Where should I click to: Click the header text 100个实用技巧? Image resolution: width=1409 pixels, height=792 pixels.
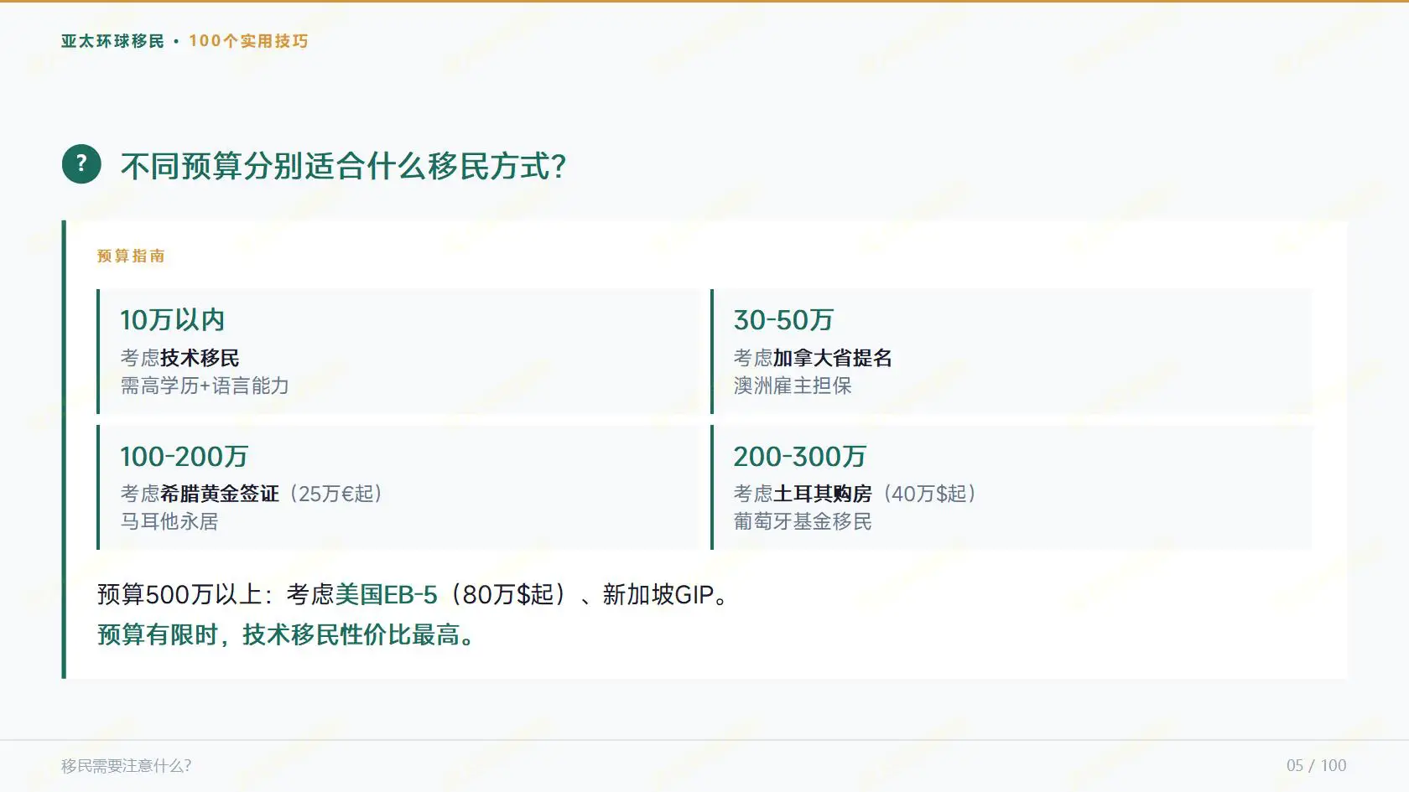click(248, 41)
